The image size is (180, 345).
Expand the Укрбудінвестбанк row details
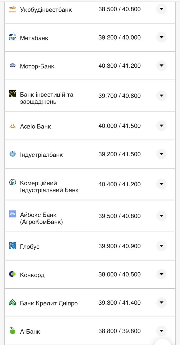161,9
